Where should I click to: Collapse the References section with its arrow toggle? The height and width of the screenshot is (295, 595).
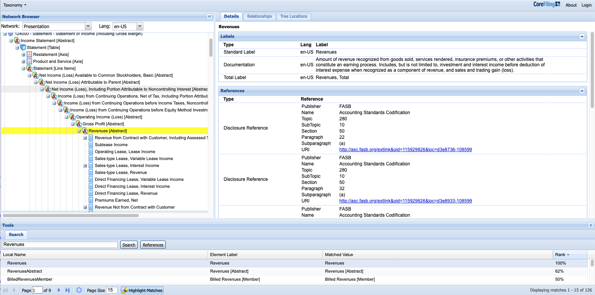click(582, 91)
